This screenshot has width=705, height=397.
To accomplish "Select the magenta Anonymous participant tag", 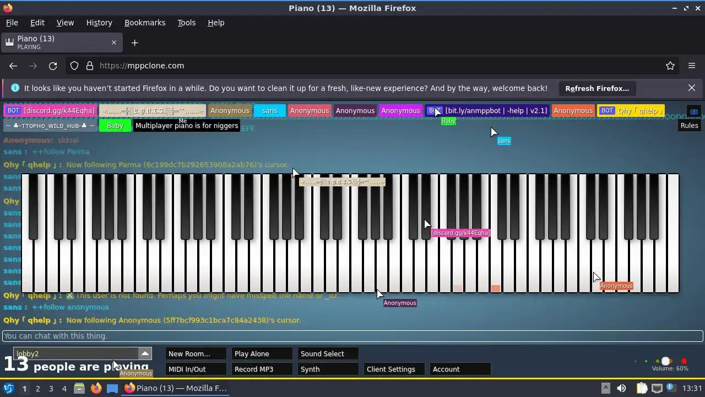I will pos(400,110).
